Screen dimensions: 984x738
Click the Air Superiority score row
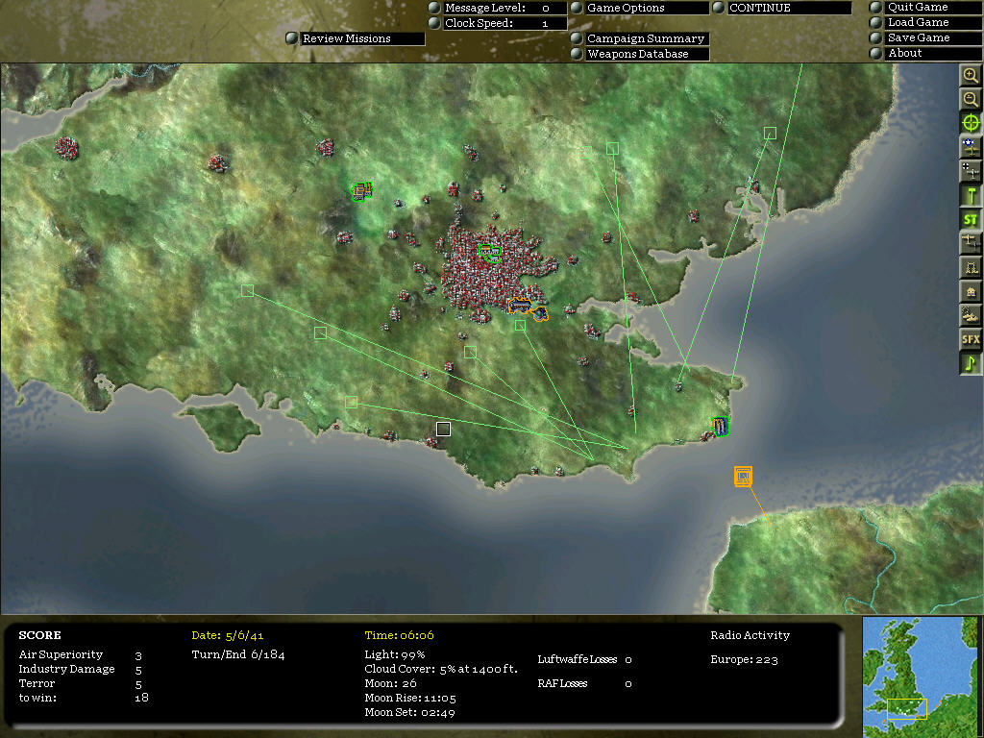coord(81,655)
